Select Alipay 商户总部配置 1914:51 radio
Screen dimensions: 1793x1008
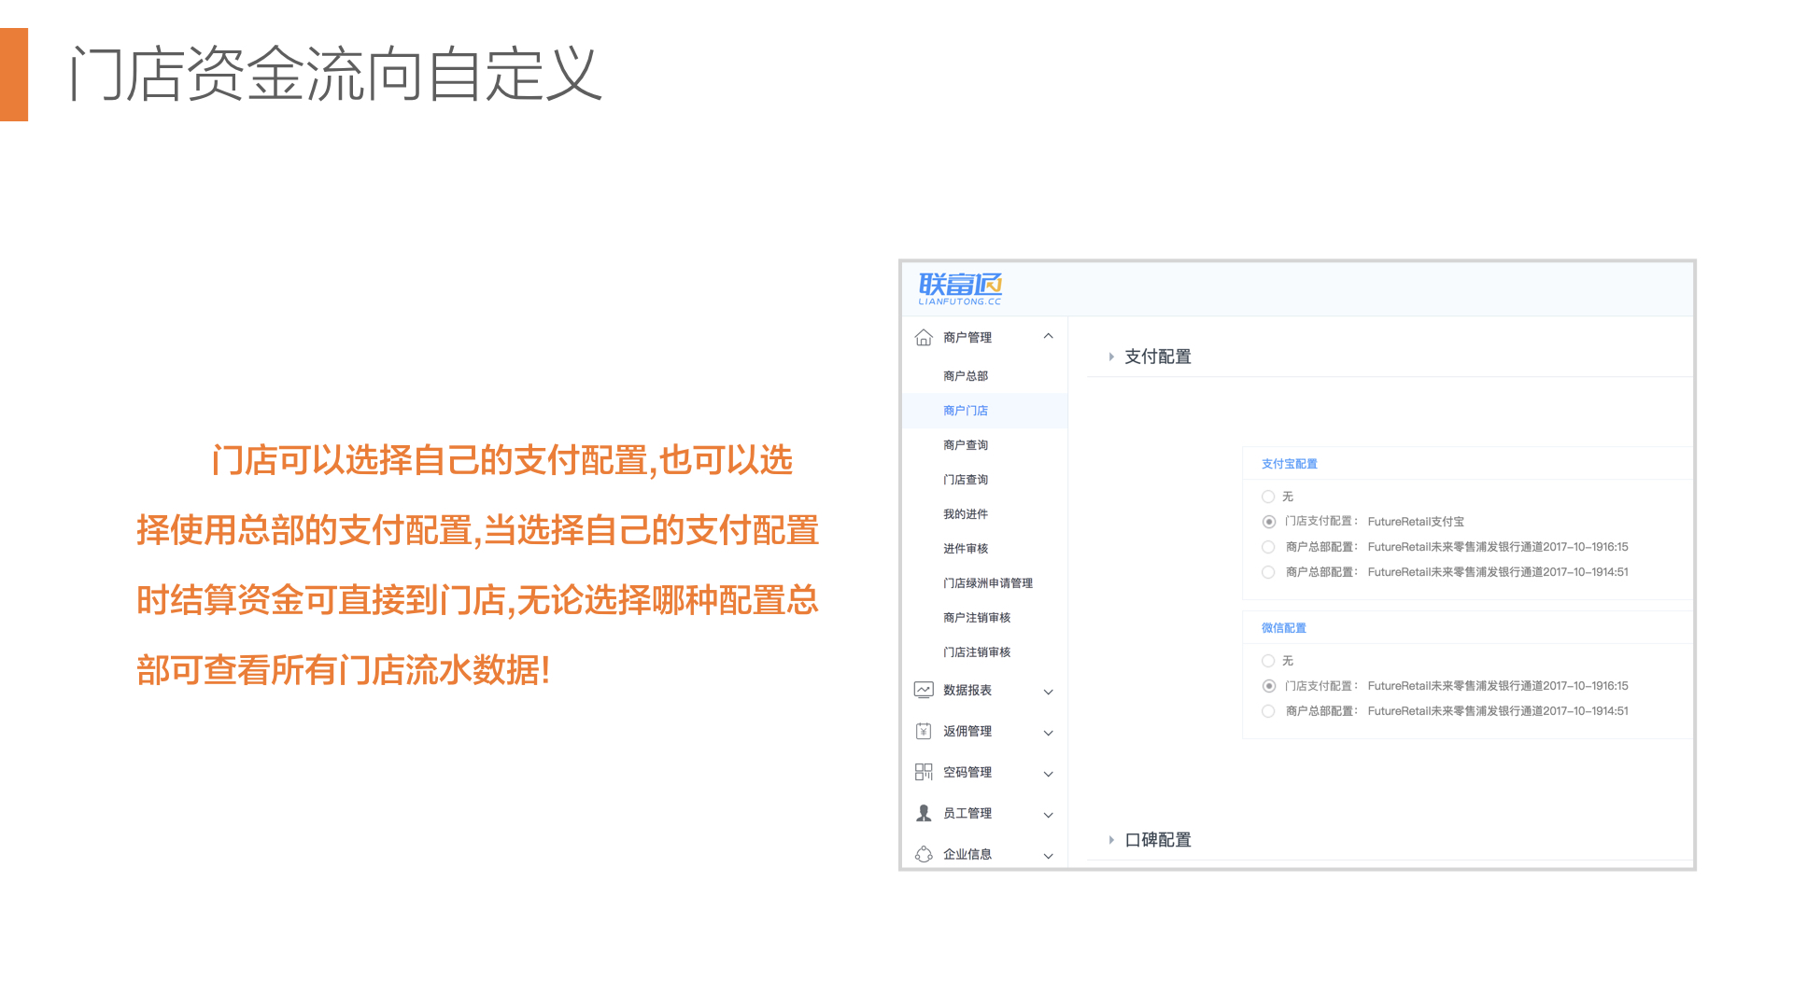click(x=1268, y=572)
